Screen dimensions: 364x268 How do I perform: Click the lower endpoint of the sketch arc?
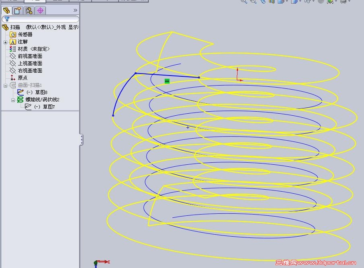coord(113,115)
